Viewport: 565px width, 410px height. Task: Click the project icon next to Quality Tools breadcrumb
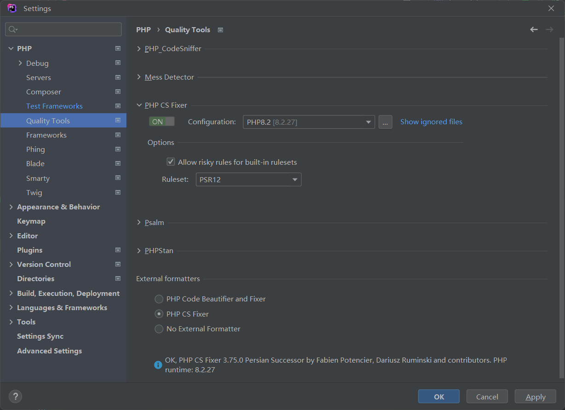click(x=221, y=30)
